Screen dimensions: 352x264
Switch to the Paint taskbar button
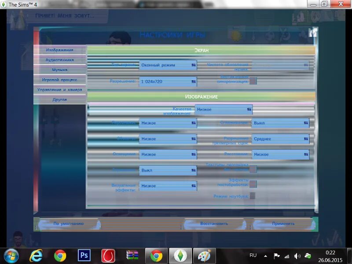tap(205, 256)
